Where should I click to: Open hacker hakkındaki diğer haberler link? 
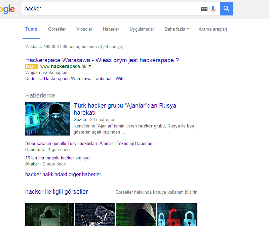pos(63,174)
